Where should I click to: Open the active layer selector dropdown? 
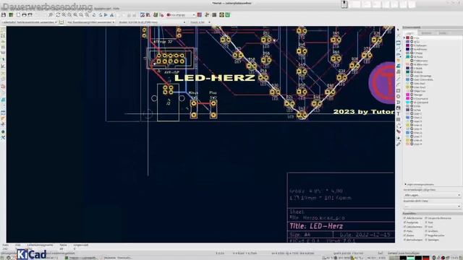point(181,14)
